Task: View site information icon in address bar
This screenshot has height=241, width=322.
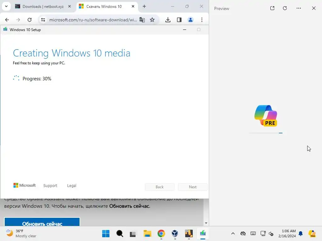Action: pyautogui.click(x=43, y=20)
